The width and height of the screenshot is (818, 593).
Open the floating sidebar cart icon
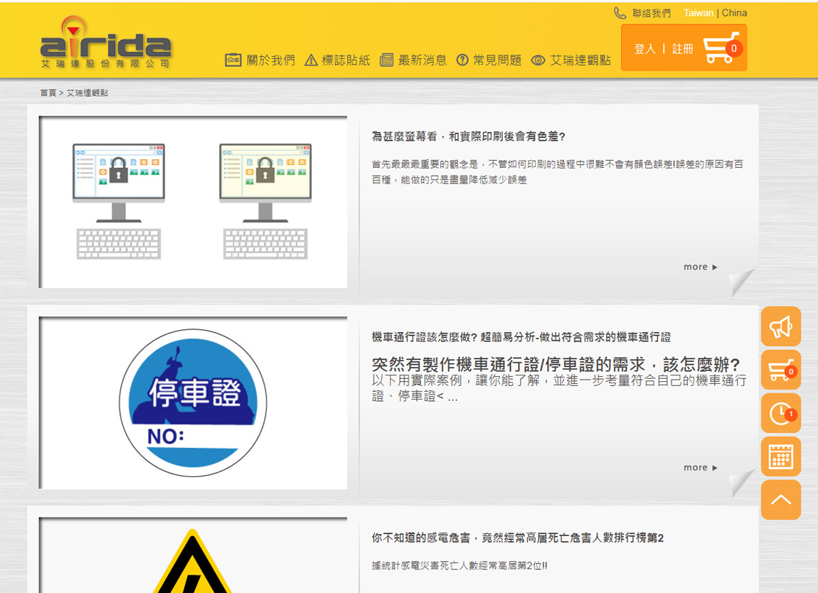pos(780,370)
